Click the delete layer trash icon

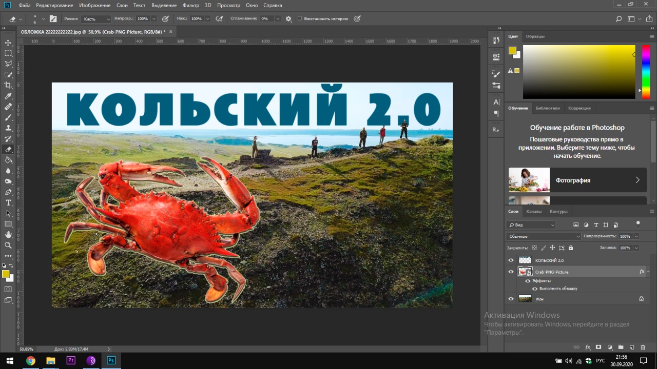(x=643, y=347)
